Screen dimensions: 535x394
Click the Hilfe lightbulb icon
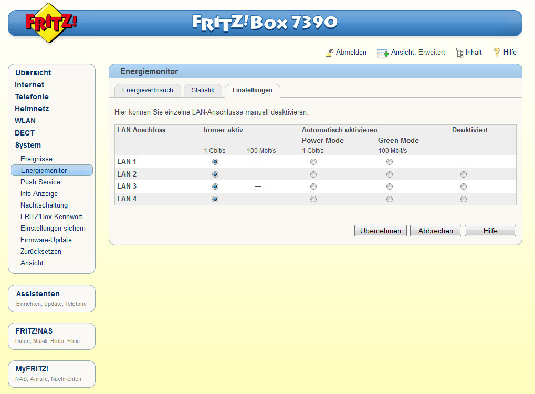(x=497, y=52)
